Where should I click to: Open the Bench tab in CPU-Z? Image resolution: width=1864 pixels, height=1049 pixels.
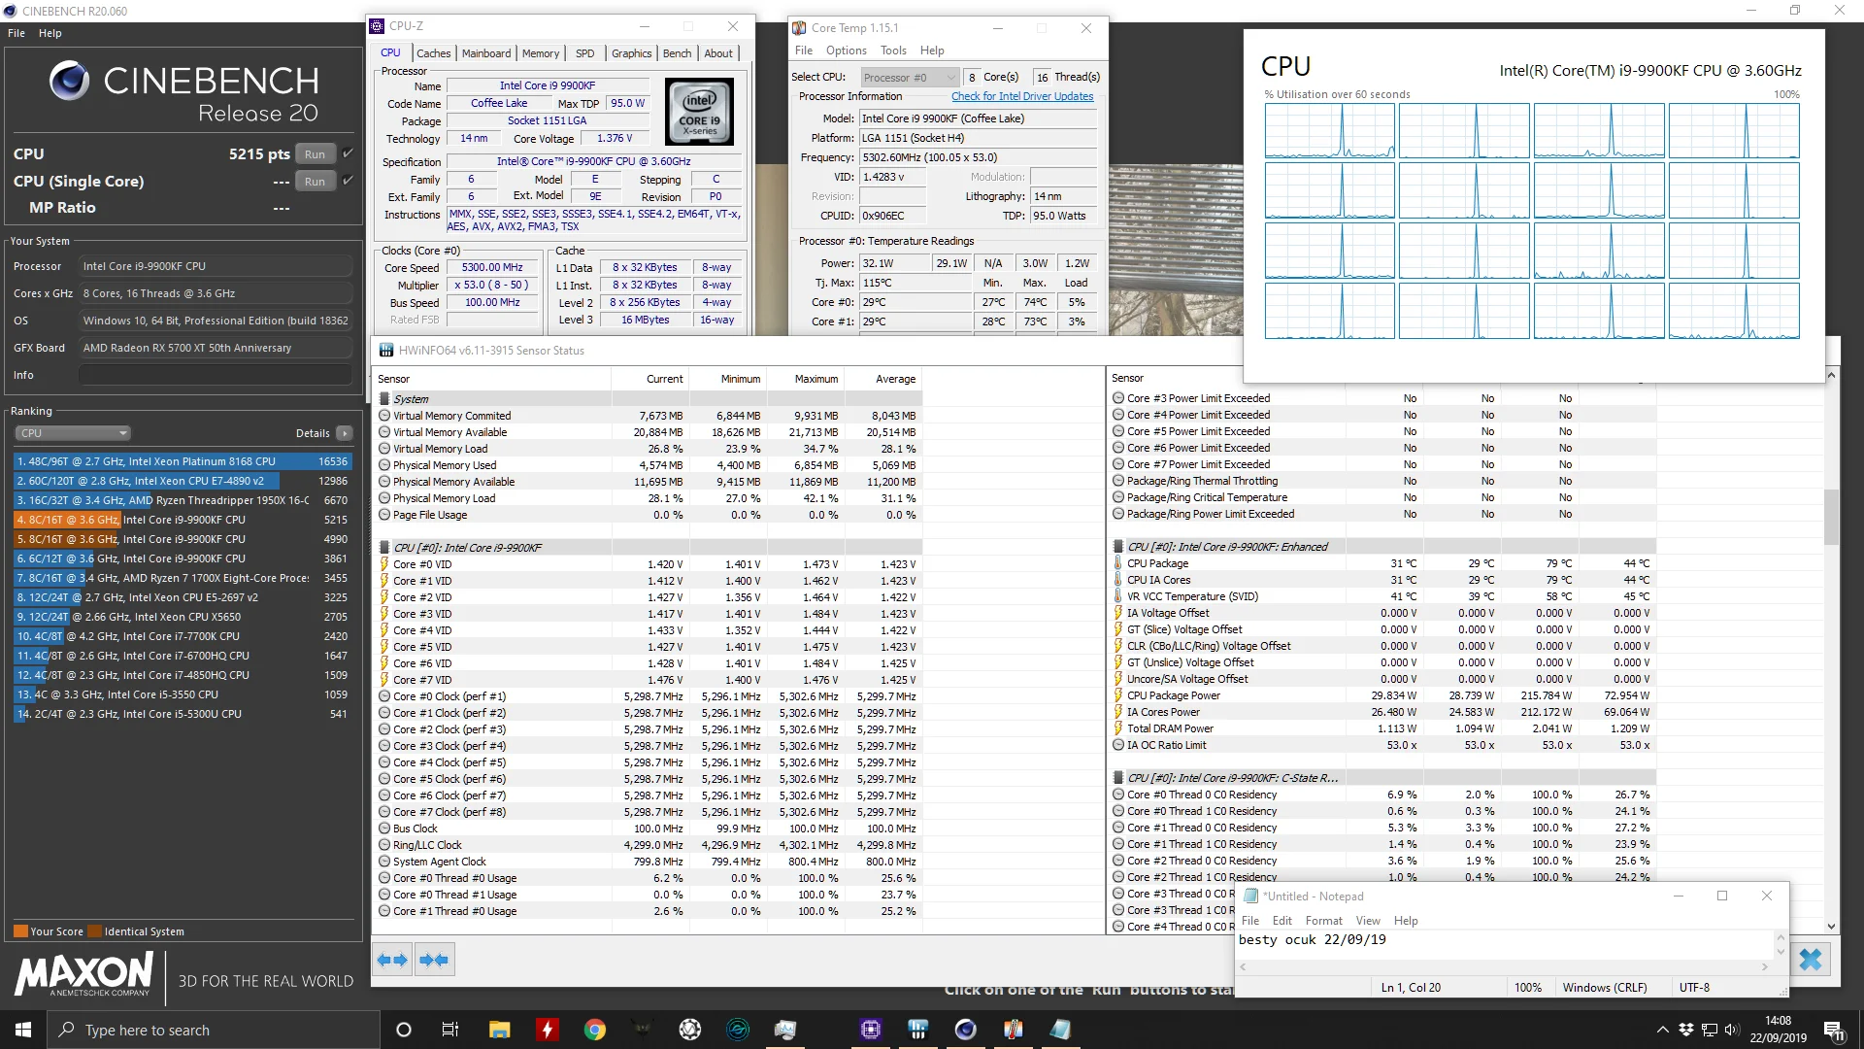(x=677, y=53)
